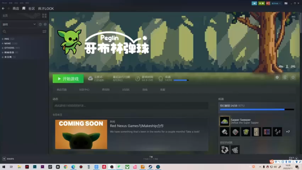The width and height of the screenshot is (302, 170).
Task: Open the account name dropdown
Action: (276, 3)
